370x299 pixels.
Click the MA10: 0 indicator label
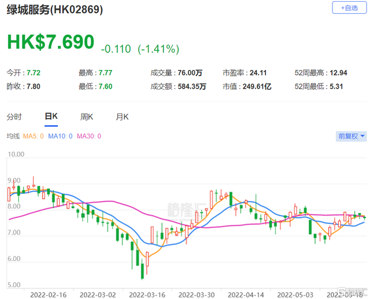(60, 136)
